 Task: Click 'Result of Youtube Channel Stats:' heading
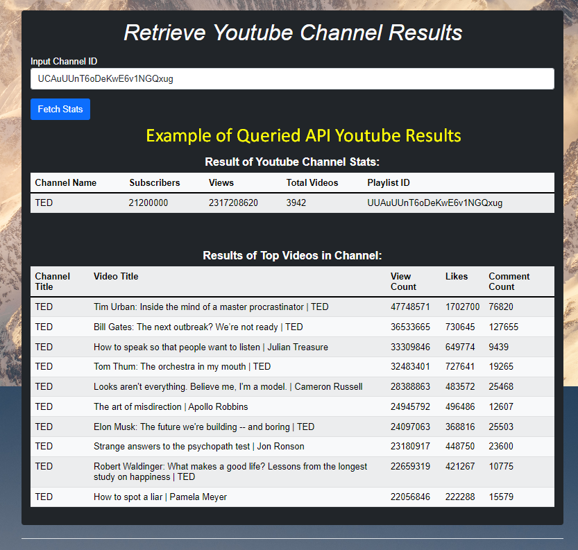pyautogui.click(x=292, y=162)
